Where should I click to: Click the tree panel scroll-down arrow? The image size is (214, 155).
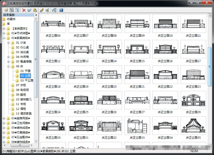point(36,142)
